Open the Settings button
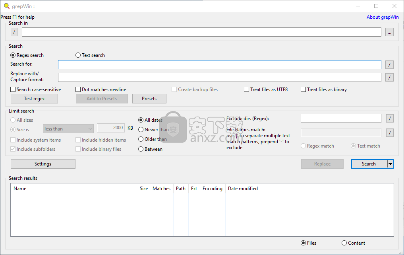 [43, 164]
